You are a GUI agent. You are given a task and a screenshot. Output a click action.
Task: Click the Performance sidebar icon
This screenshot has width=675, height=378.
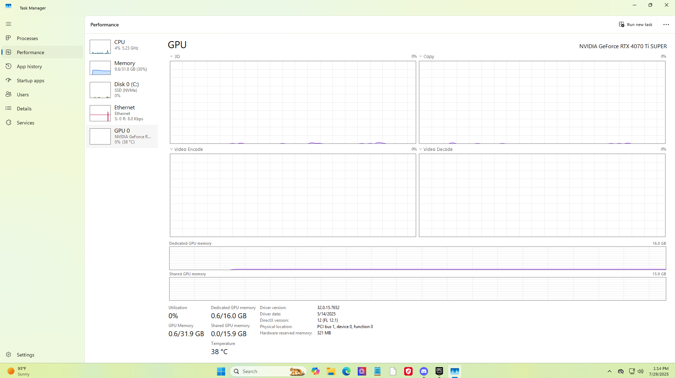[8, 52]
